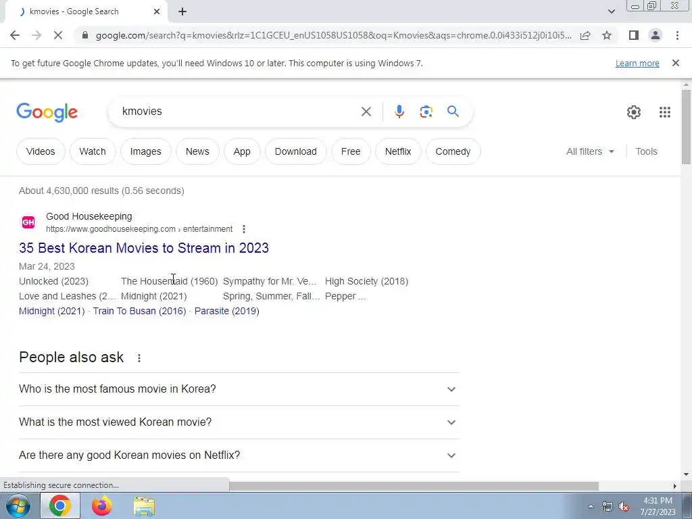Expand Who is the most famous movie

click(x=239, y=389)
